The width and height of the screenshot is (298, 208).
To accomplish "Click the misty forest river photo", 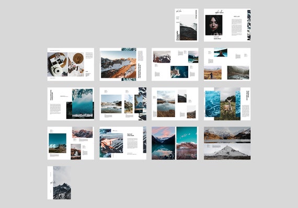I will 238,73.
